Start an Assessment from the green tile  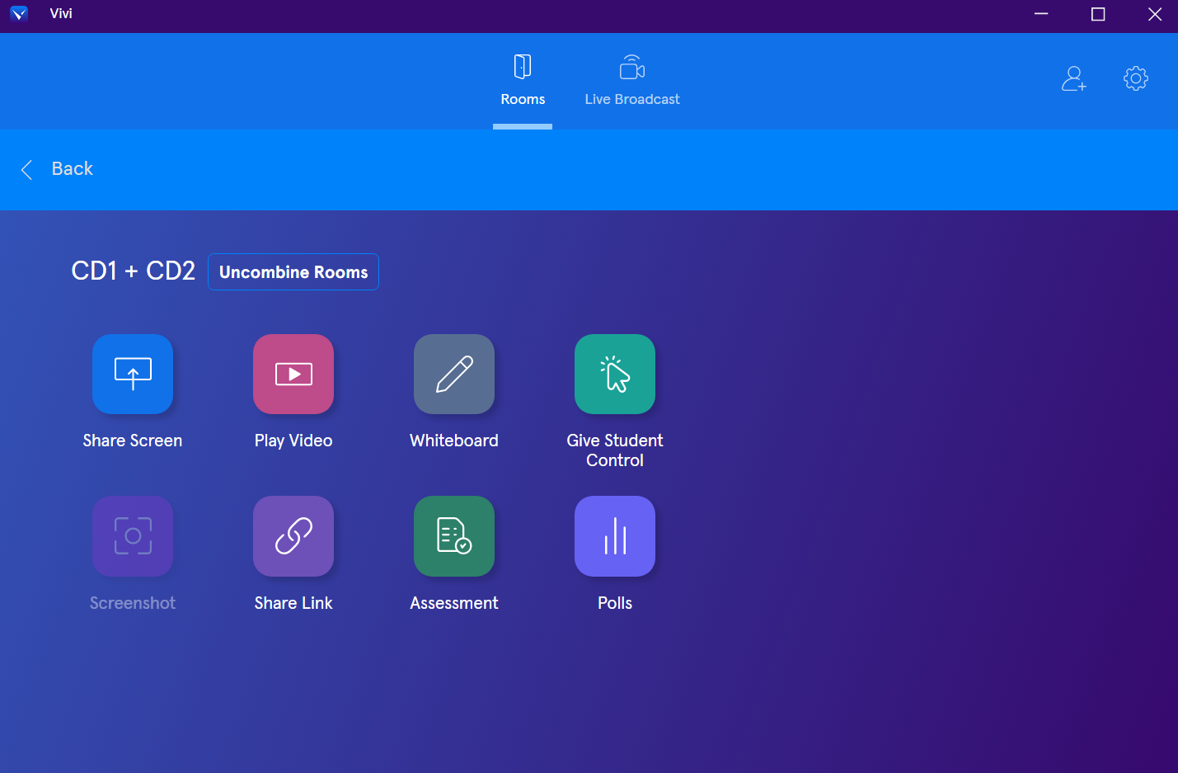[x=454, y=536]
